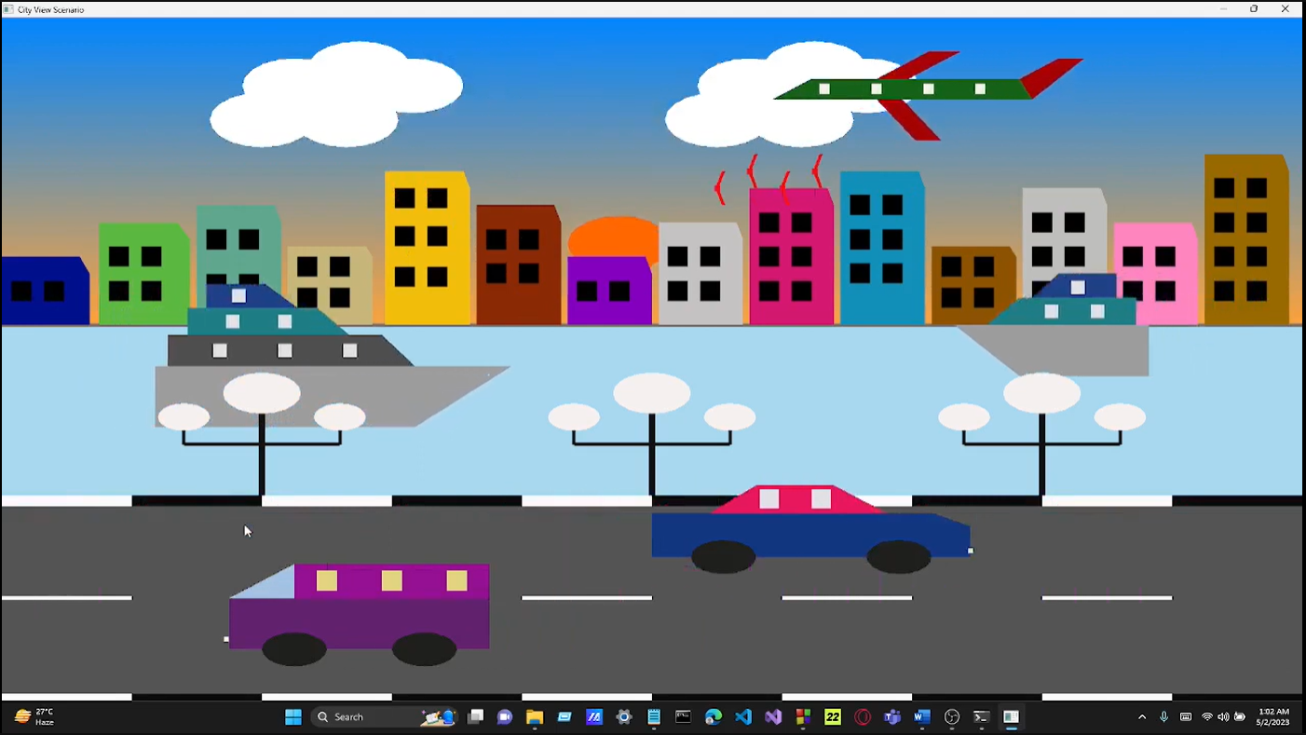This screenshot has height=735, width=1306.
Task: Open the volume speaker control
Action: (1223, 716)
